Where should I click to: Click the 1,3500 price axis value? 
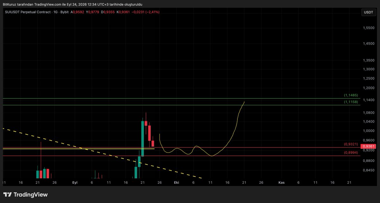(x=369, y=60)
